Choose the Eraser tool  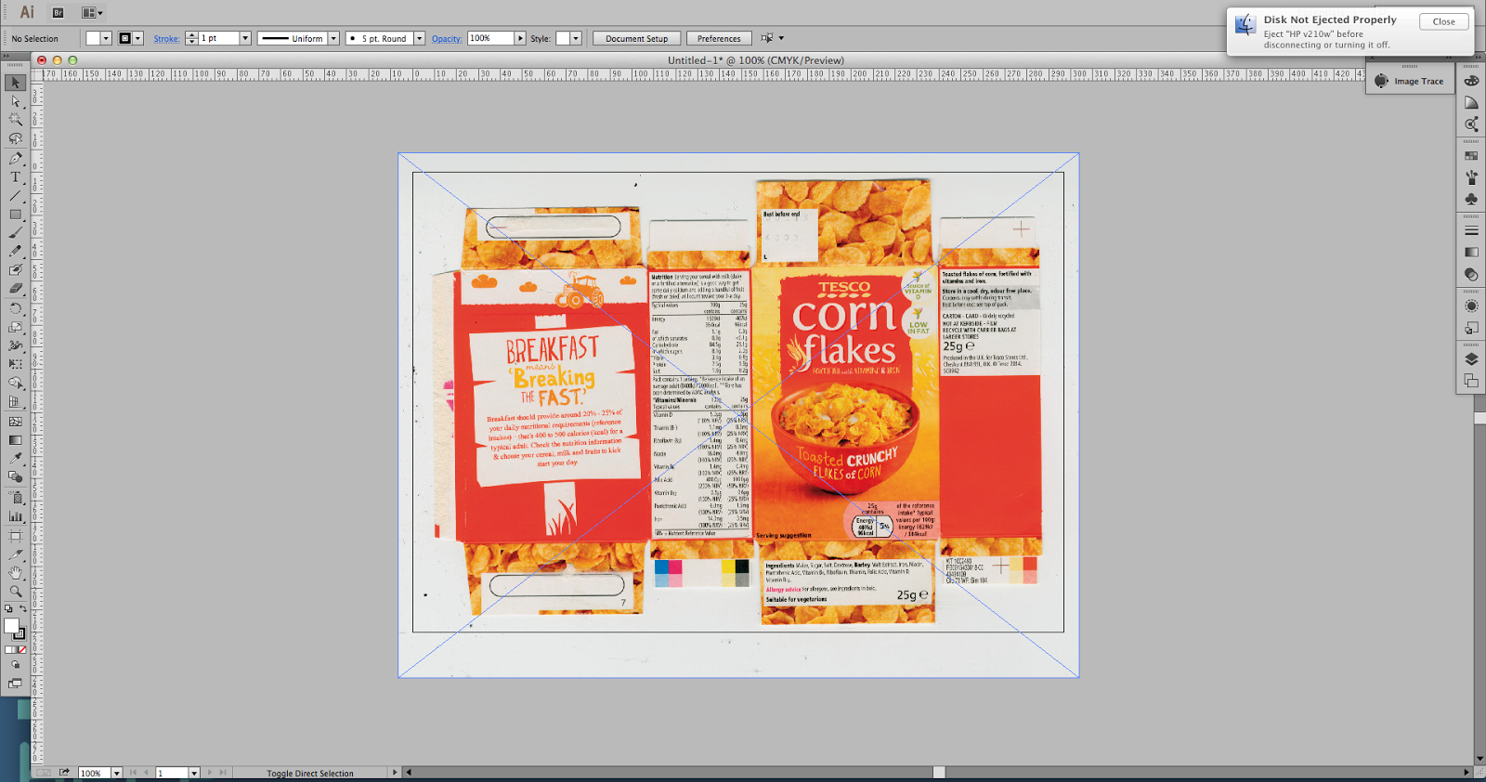[15, 289]
